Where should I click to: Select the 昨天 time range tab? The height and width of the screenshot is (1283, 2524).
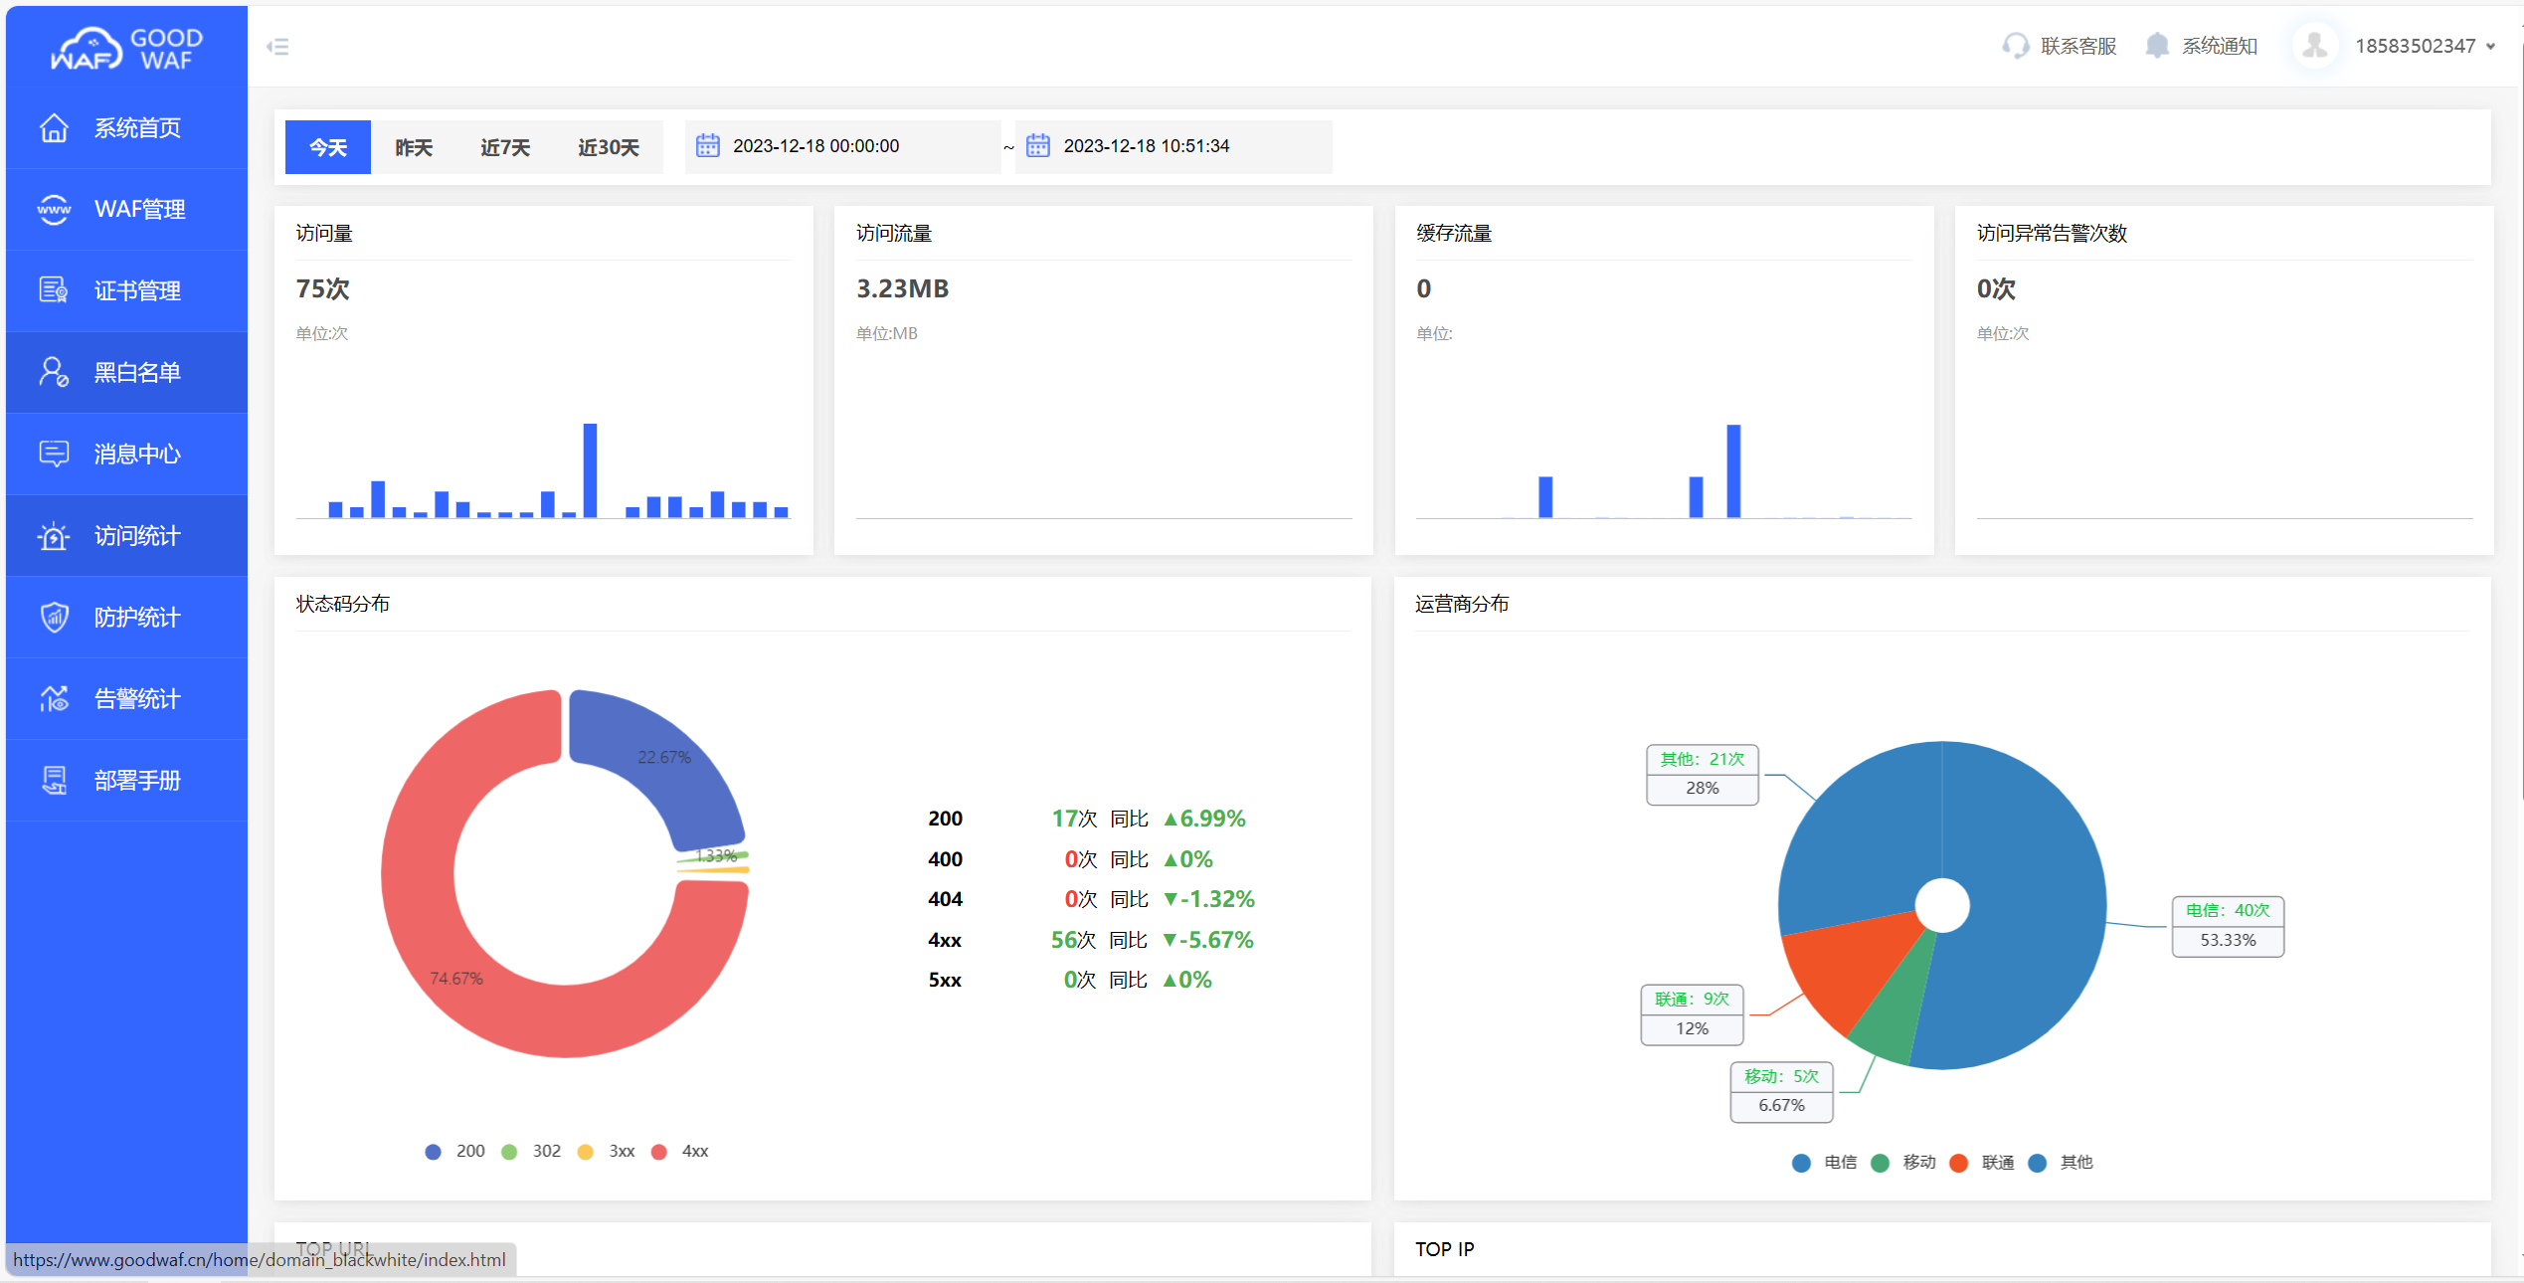pos(414,148)
